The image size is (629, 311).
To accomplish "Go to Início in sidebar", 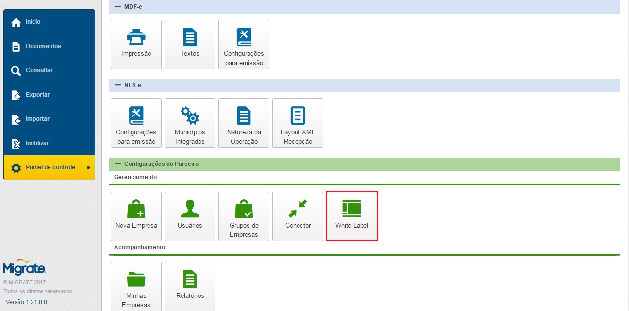I will point(33,22).
